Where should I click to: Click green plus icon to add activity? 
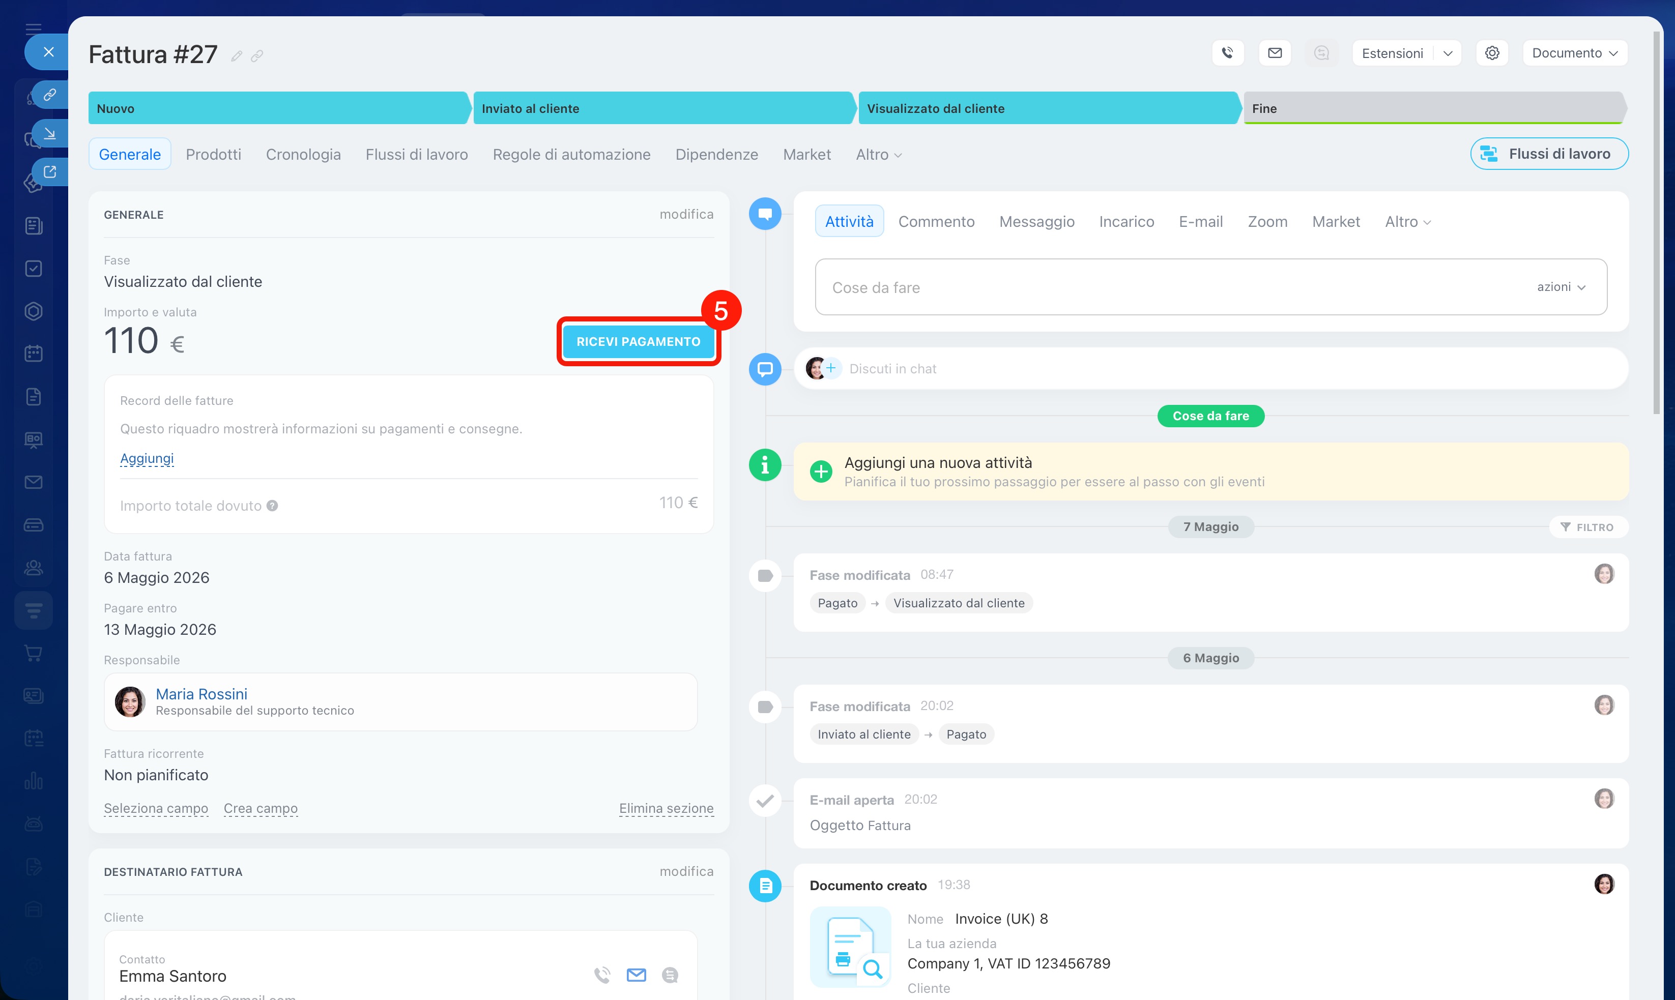(x=820, y=471)
